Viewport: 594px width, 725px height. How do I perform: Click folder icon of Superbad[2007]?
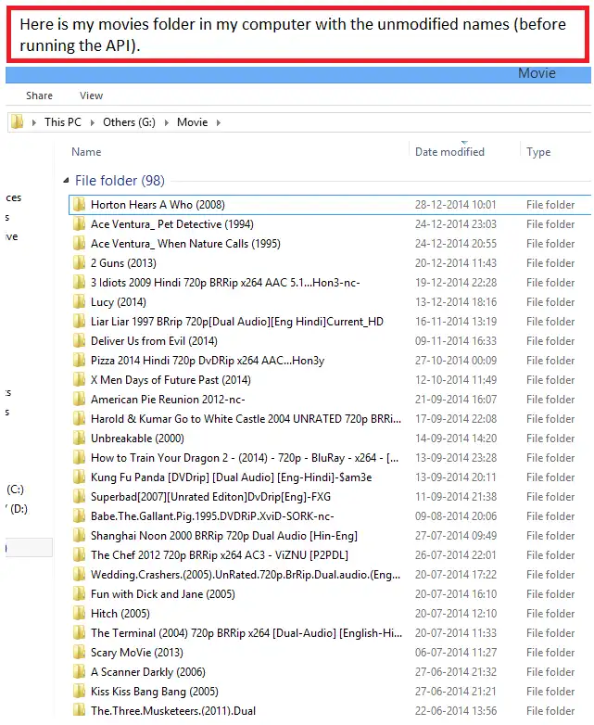[80, 497]
